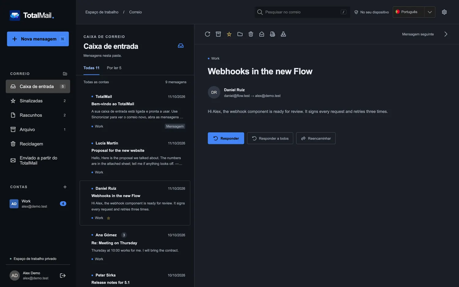The image size is (459, 287).
Task: Open Enviado a partir do TotalMail folder
Action: coord(38,161)
